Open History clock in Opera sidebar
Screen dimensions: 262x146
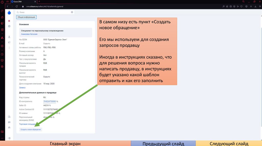[2, 54]
